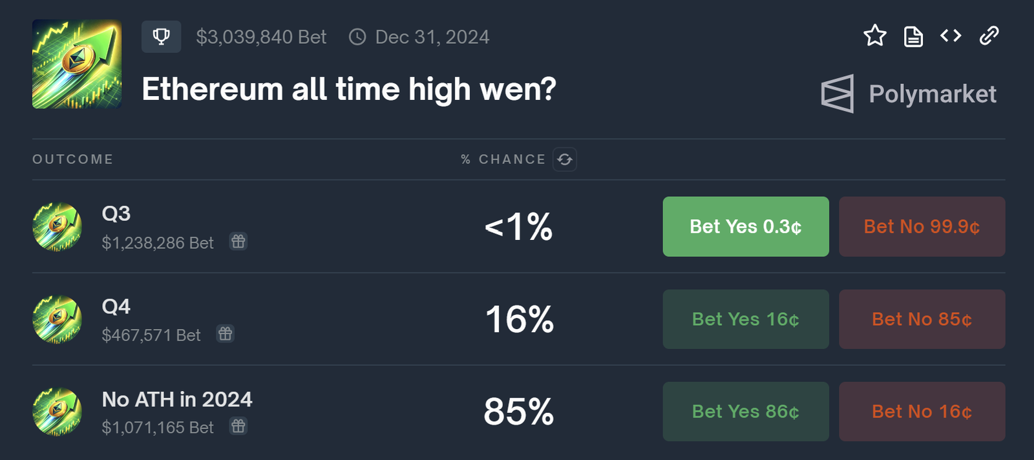The width and height of the screenshot is (1034, 460).
Task: Click the gift icon beside No ATH in 2024
Action: click(238, 426)
